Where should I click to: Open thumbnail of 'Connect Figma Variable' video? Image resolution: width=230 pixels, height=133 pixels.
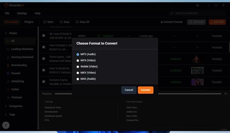pyautogui.click(x=197, y=82)
